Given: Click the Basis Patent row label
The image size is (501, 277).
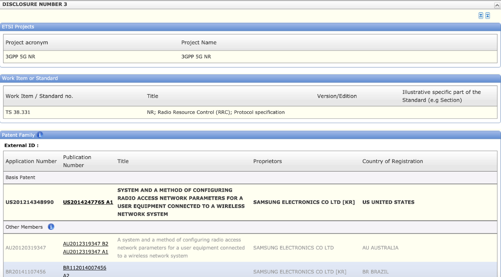Looking at the screenshot, I should pos(20,177).
